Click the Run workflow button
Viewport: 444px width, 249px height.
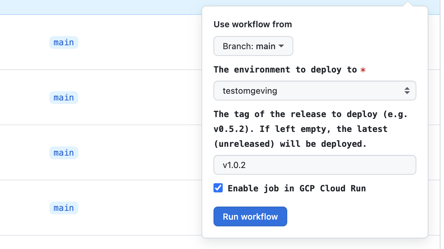[250, 216]
